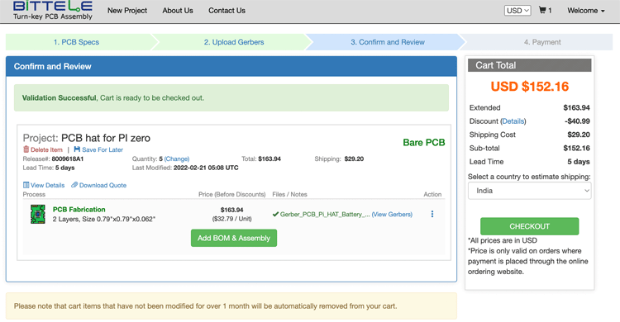Screen dimensions: 620x322
Task: Click the Gerber_PCB_Pi_HAT_Battery file name
Action: [325, 214]
